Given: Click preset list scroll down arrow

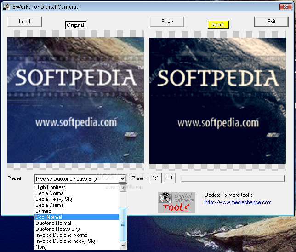Looking at the screenshot, I should point(123,246).
